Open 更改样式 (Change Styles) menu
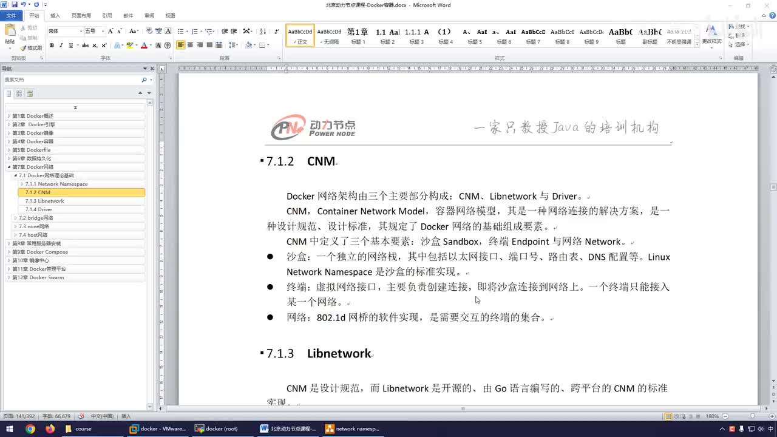Viewport: 777px width, 437px height. 711,35
